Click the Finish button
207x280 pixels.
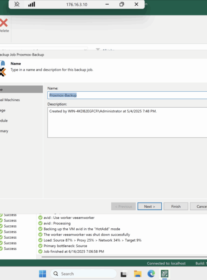tap(176, 206)
